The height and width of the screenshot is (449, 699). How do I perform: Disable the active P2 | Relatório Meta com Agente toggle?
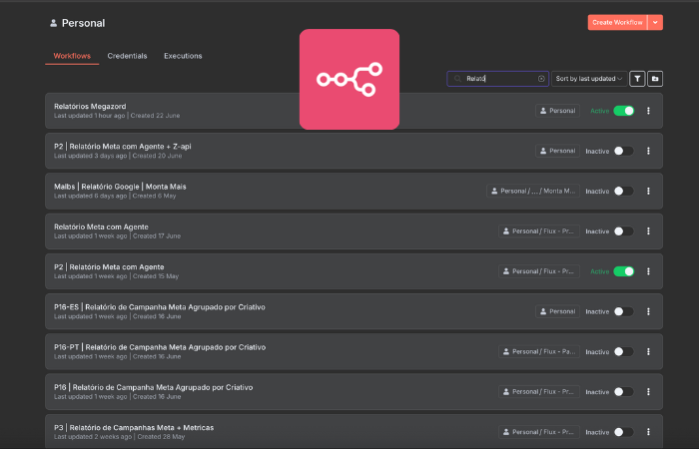(624, 271)
